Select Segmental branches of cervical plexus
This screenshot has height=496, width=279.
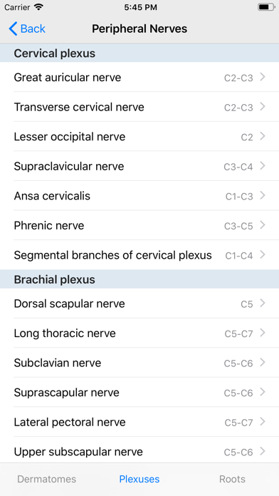point(139,255)
